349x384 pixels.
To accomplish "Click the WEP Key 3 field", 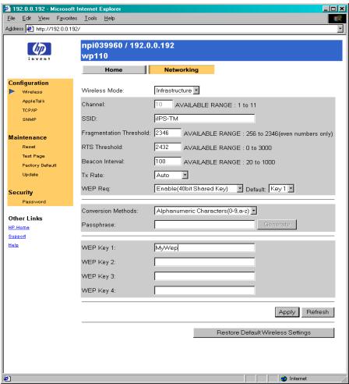I will click(204, 276).
